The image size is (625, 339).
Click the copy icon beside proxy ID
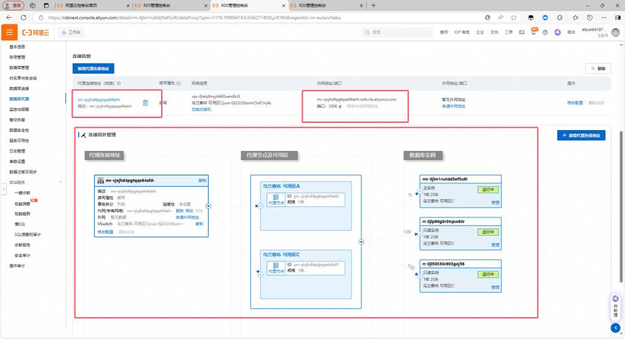click(x=145, y=103)
